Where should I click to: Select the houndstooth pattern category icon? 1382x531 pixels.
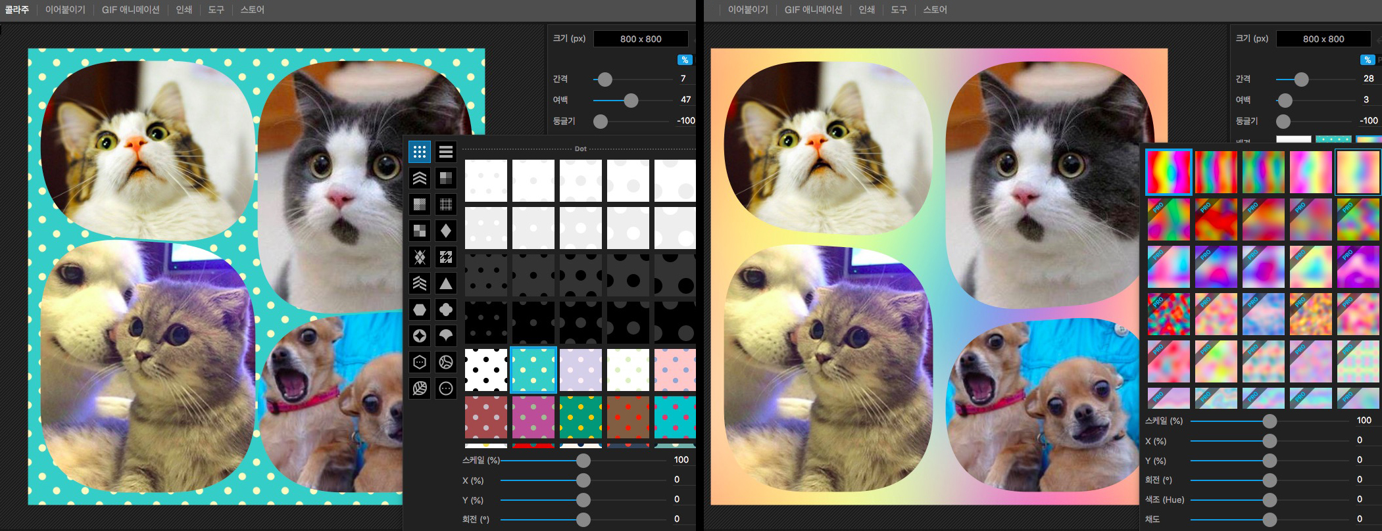point(446,257)
